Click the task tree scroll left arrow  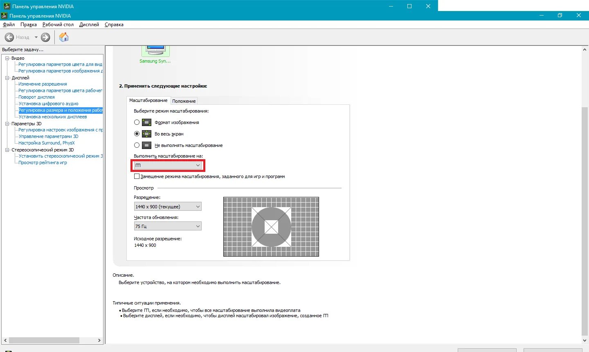pyautogui.click(x=5, y=340)
